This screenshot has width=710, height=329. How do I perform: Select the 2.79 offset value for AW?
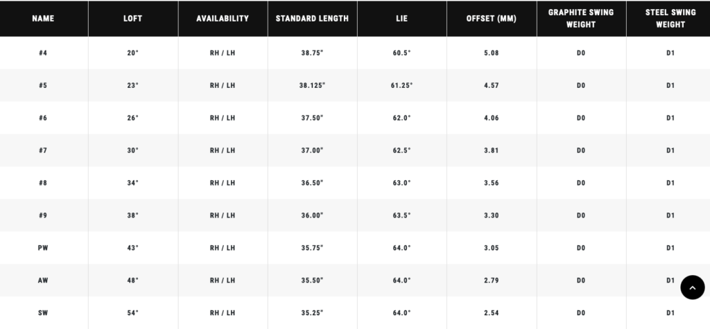click(x=492, y=281)
